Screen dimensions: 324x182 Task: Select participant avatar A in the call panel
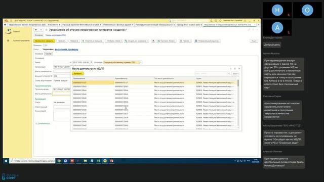click(277, 27)
